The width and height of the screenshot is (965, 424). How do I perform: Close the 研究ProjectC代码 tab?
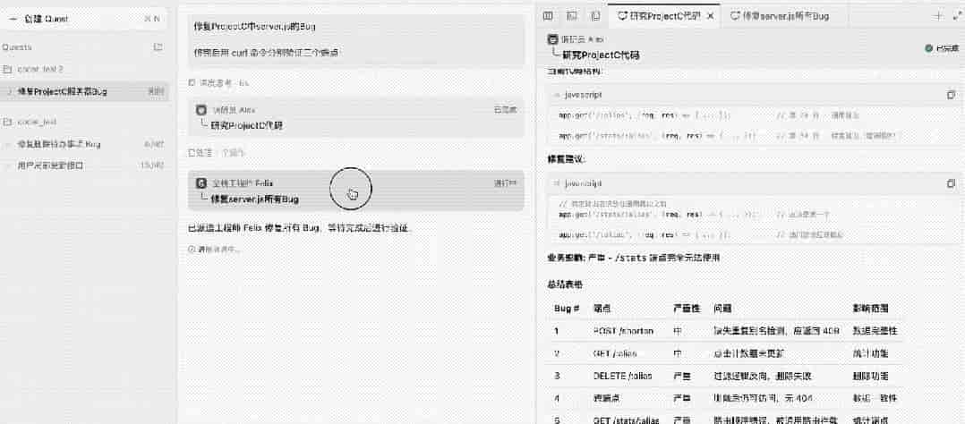711,16
